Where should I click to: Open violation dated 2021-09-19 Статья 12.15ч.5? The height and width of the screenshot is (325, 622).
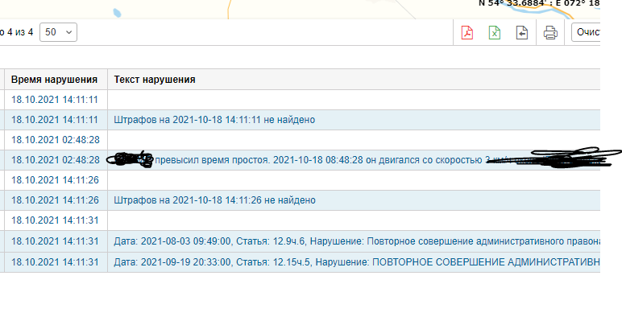355,261
